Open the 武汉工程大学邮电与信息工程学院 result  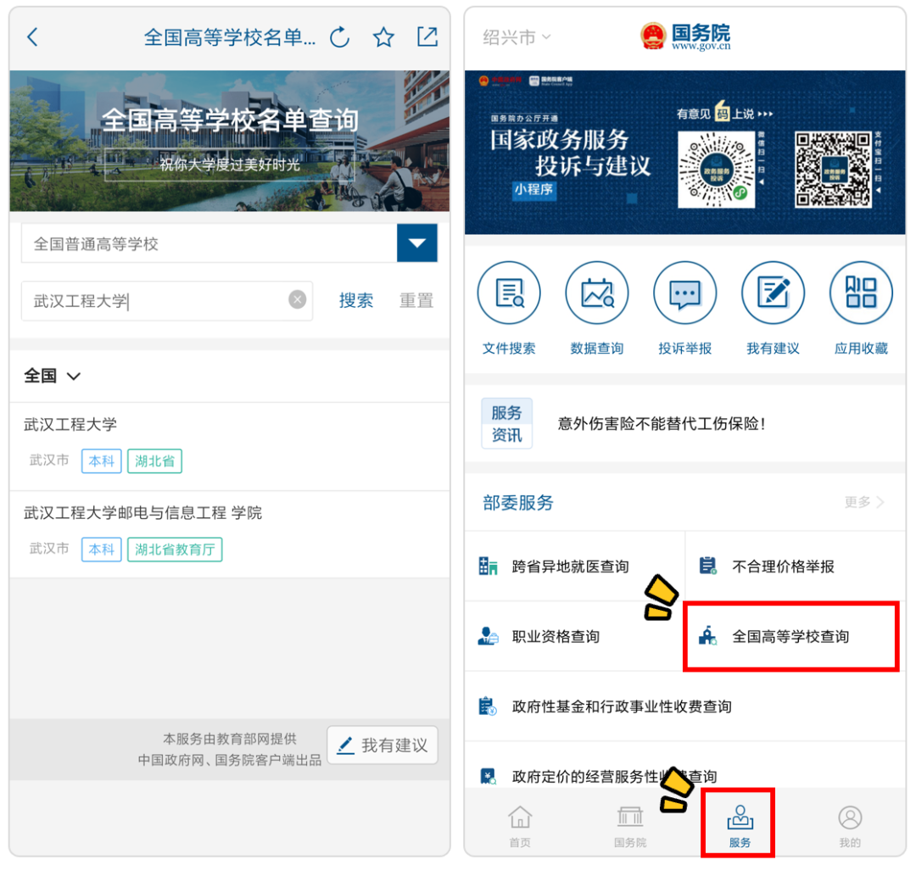pyautogui.click(x=230, y=534)
